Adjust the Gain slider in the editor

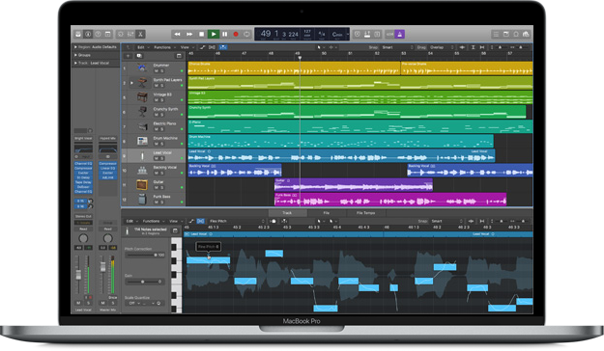tap(143, 282)
